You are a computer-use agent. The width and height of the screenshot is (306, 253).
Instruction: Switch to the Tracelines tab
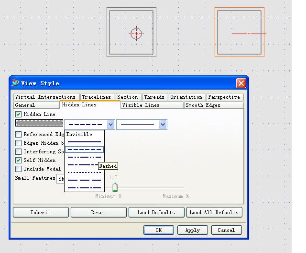point(98,97)
